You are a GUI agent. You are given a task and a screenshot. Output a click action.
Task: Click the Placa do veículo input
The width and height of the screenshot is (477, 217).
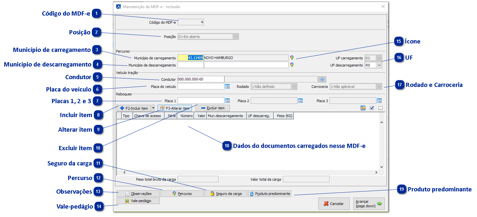(x=201, y=87)
